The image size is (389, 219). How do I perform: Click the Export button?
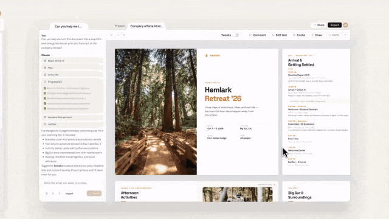pyautogui.click(x=334, y=25)
